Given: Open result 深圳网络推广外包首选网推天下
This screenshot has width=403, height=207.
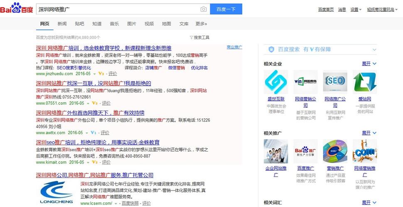Looking at the screenshot, I should click(90, 113).
